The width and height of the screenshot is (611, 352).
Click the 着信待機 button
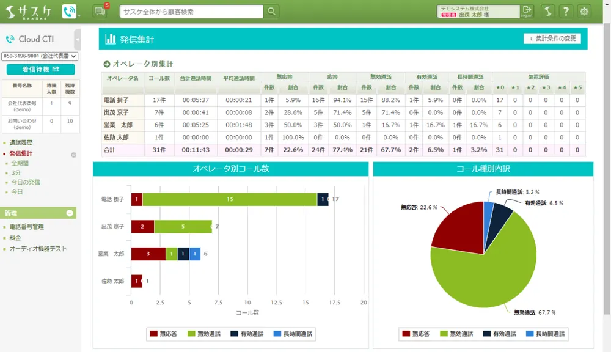click(40, 70)
